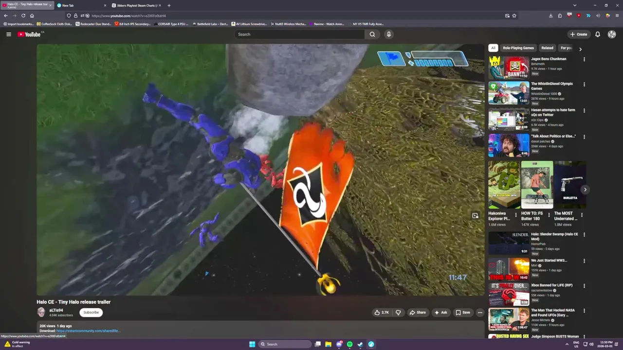Click the Share button
The width and height of the screenshot is (623, 350).
pos(418,313)
